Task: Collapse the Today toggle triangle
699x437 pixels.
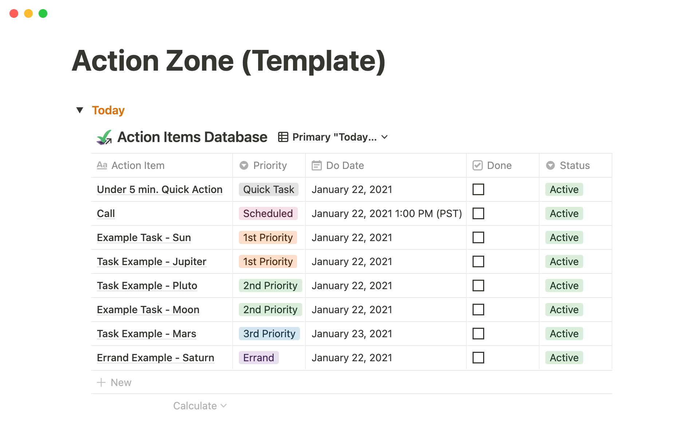Action: click(80, 110)
